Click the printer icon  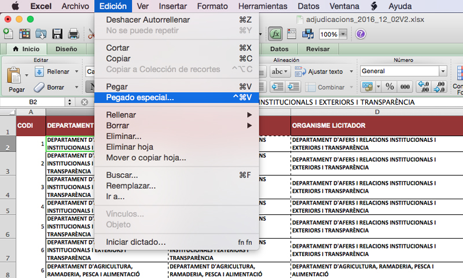[x=74, y=34]
